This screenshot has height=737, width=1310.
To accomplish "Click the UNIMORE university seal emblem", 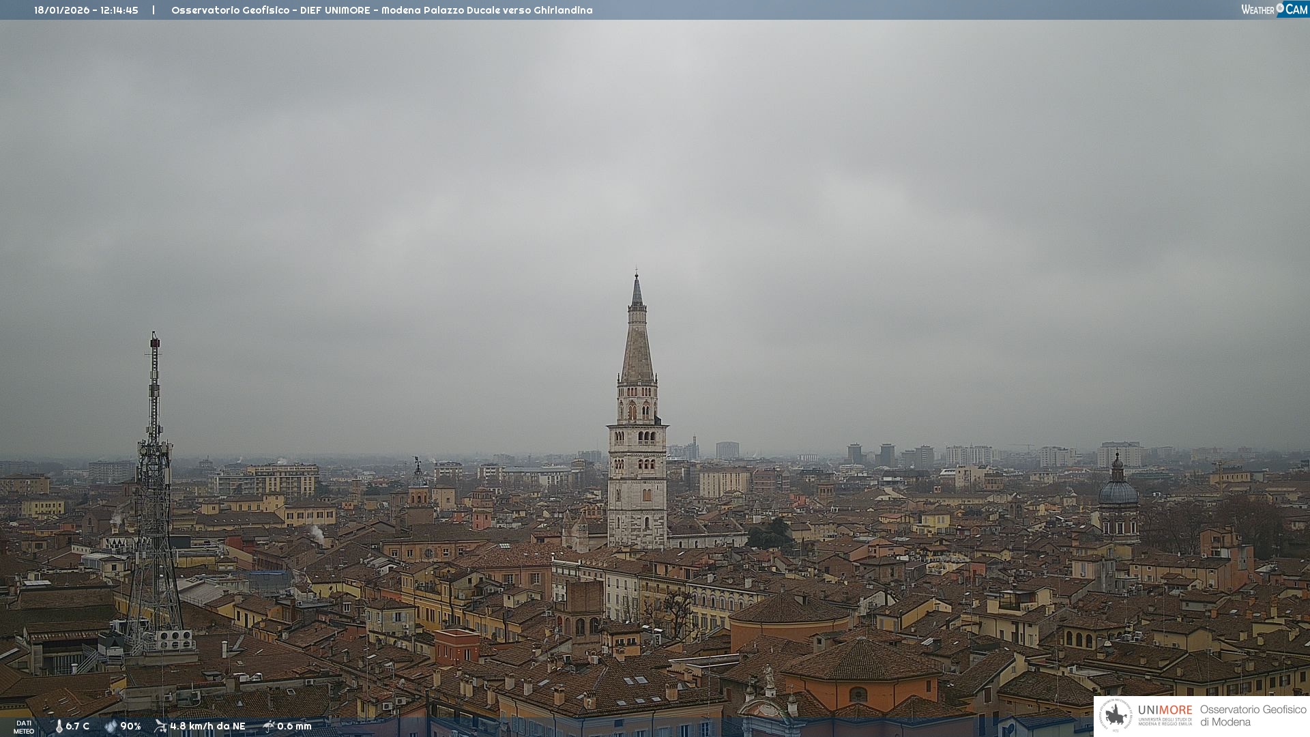I will point(1116,715).
